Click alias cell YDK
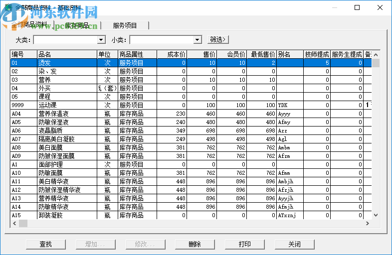This screenshot has width=392, height=255. pos(290,105)
